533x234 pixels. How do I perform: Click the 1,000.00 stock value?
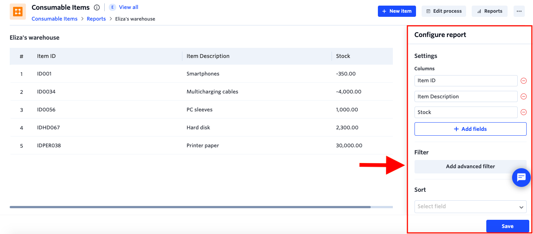[347, 110]
